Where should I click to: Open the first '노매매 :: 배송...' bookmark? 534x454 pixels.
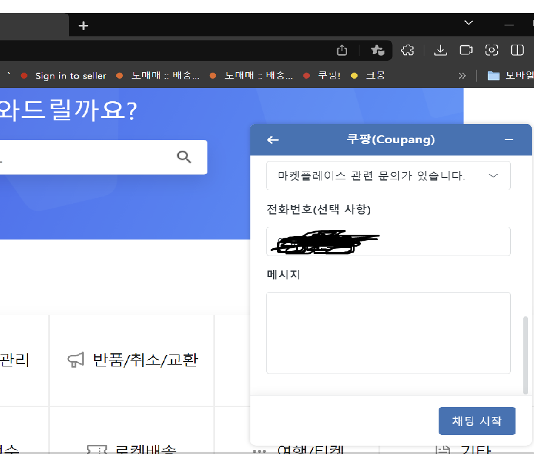(x=158, y=76)
